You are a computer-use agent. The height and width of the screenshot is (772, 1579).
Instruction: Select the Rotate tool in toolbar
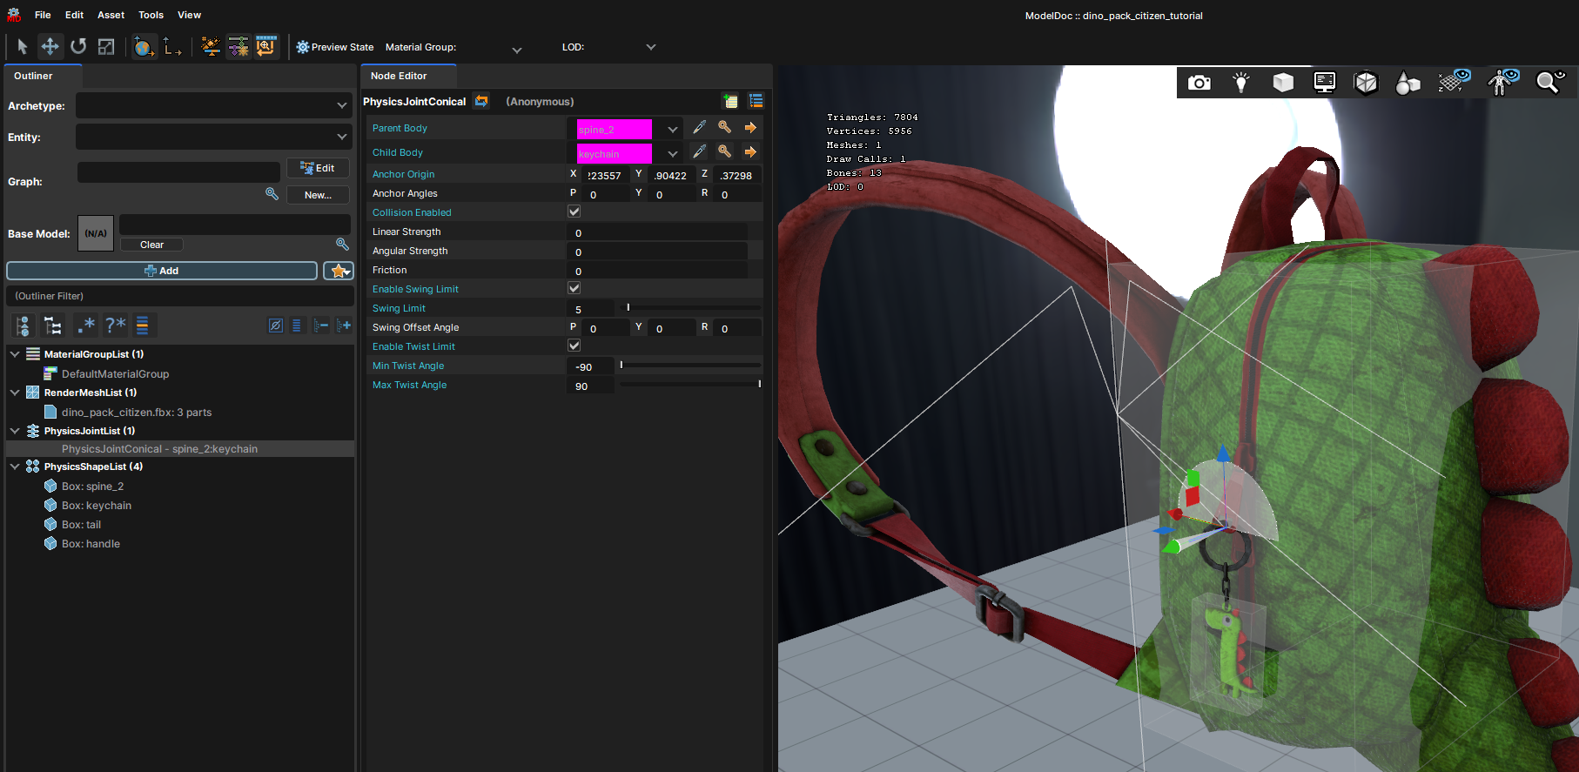[x=78, y=46]
